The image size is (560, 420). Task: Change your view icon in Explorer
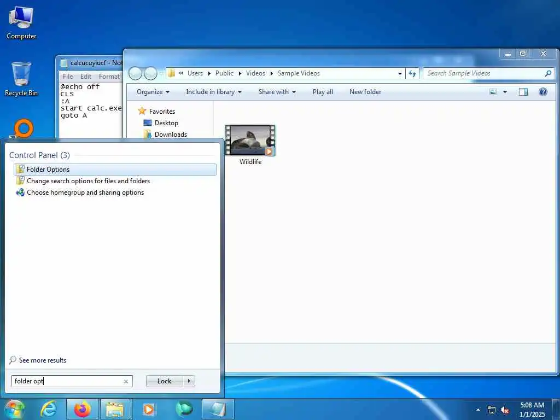(493, 92)
